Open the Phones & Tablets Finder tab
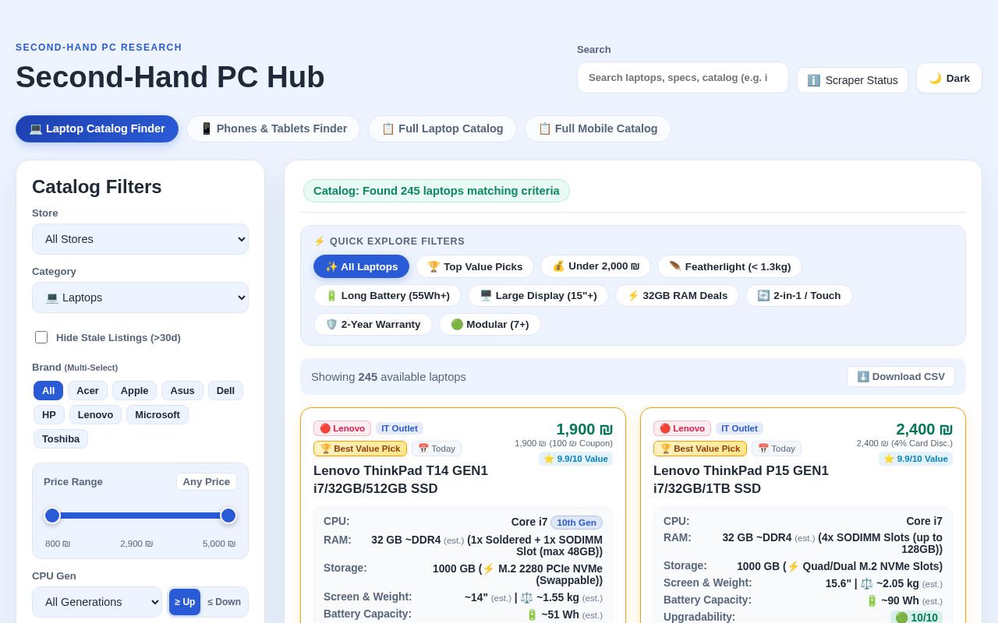The image size is (998, 623). (273, 128)
